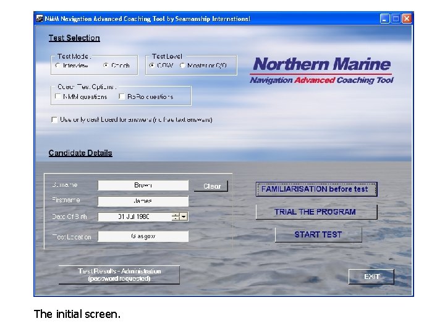Select the Interview test mode radio button
The height and width of the screenshot is (334, 445).
[58, 66]
